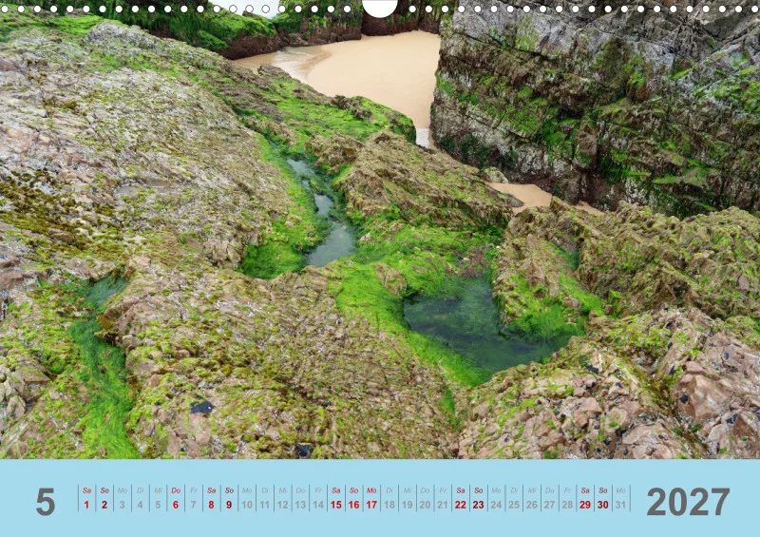Select Sunday 2 in the calendar strip
This screenshot has height=537, width=760.
(x=104, y=498)
